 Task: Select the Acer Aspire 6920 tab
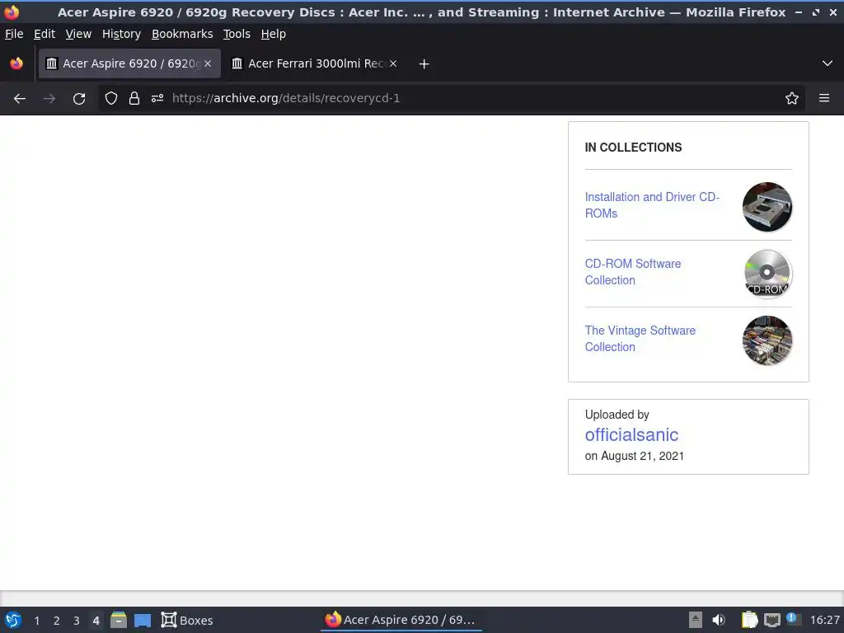point(129,63)
